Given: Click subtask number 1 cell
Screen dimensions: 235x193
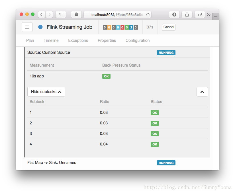Looking at the screenshot, I should pos(30,113).
